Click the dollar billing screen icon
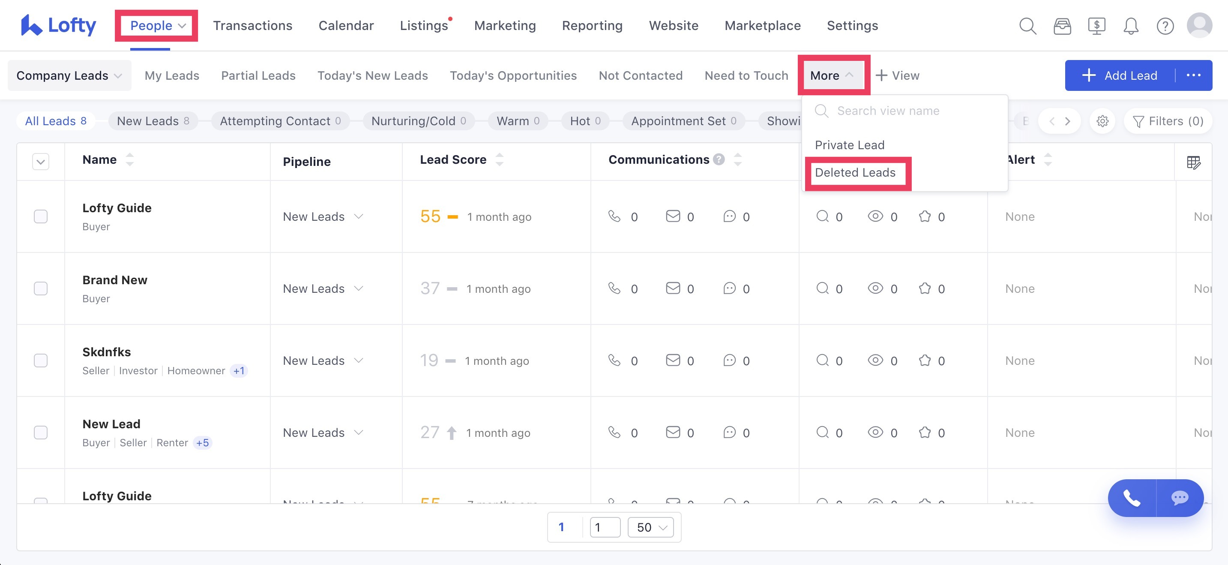The height and width of the screenshot is (565, 1228). (x=1096, y=26)
